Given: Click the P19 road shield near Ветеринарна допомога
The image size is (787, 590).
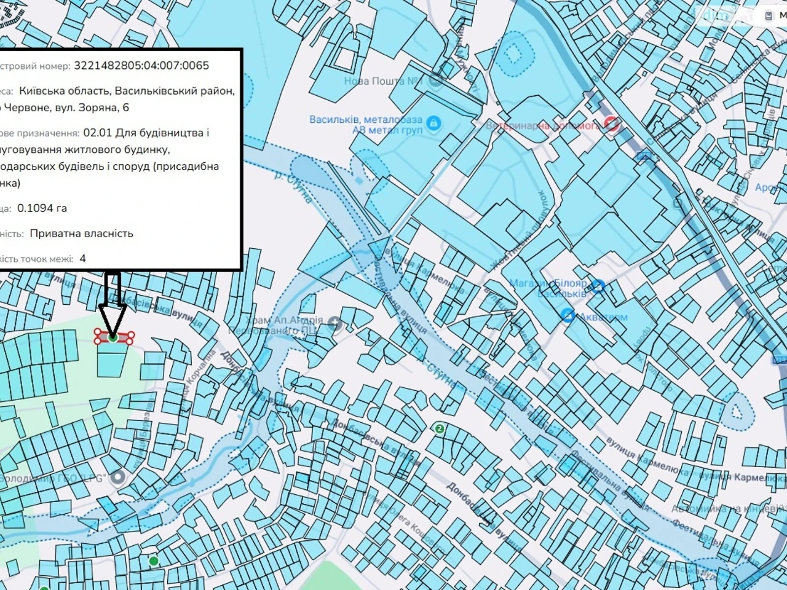Looking at the screenshot, I should click(644, 156).
